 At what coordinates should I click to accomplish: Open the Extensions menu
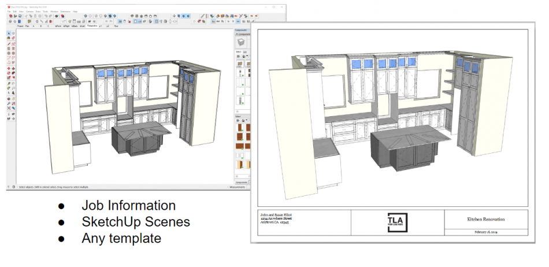[x=66, y=11]
